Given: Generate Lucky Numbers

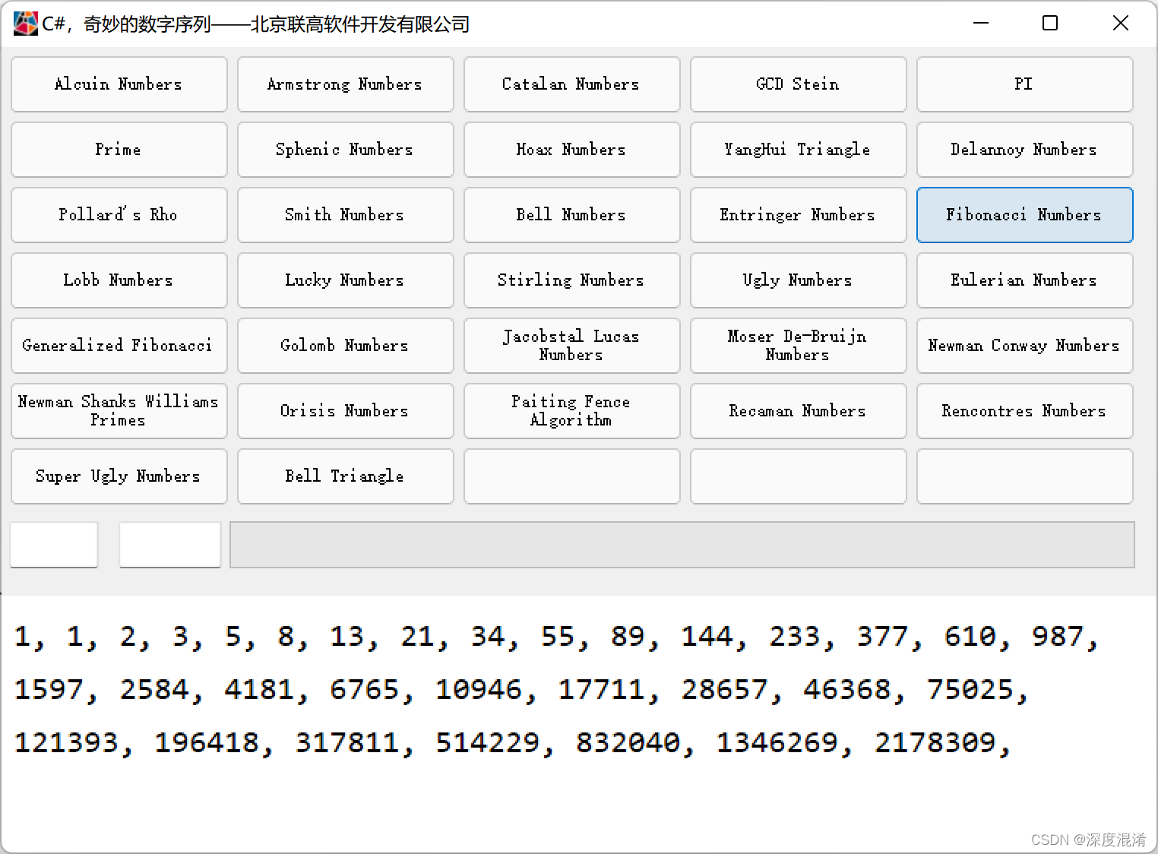Looking at the screenshot, I should [345, 280].
